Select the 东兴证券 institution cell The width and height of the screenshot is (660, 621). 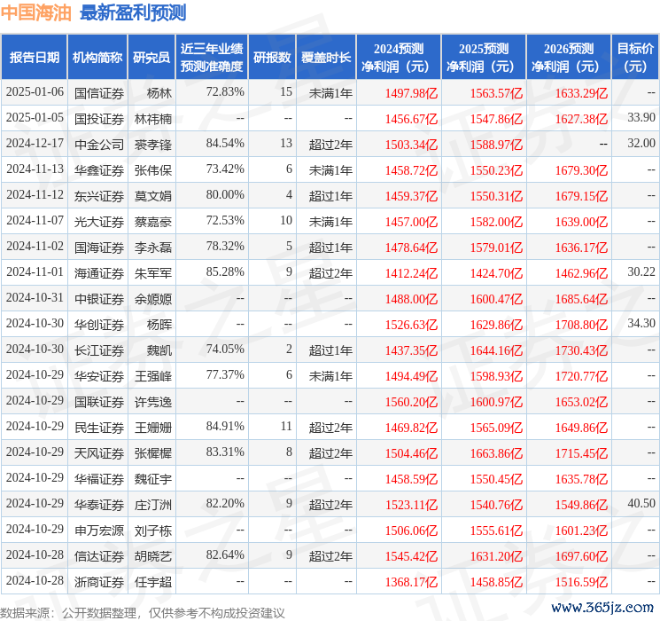99,196
